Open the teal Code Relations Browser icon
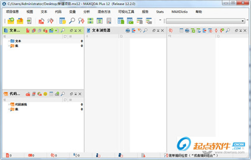The width and height of the screenshot is (251, 160). [100, 21]
